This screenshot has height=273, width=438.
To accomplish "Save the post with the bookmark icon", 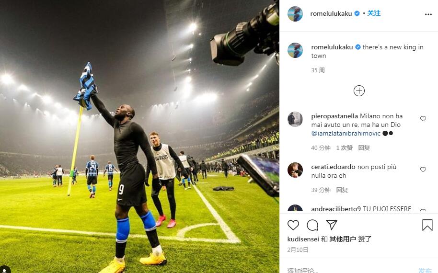I will [x=427, y=225].
